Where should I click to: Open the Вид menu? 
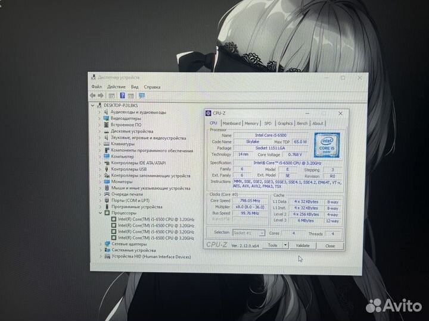134,87
